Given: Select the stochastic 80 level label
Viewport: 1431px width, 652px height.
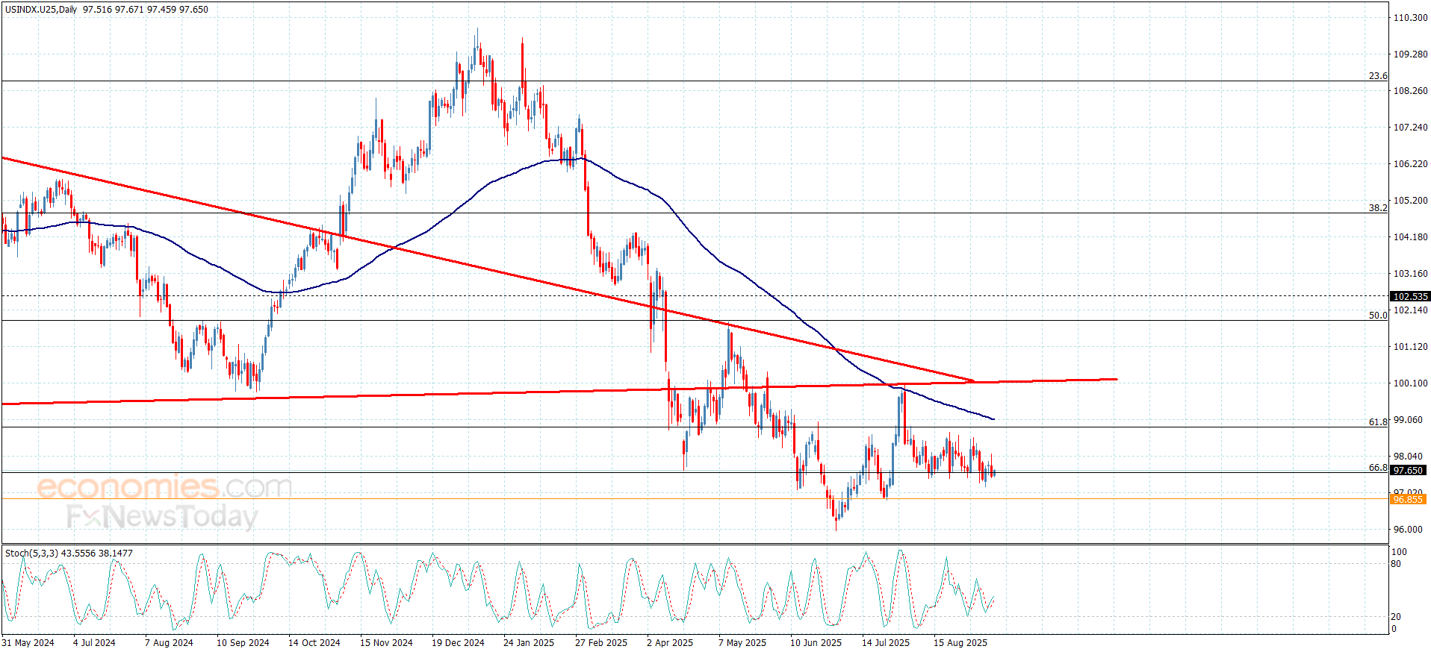Looking at the screenshot, I should pyautogui.click(x=1396, y=564).
